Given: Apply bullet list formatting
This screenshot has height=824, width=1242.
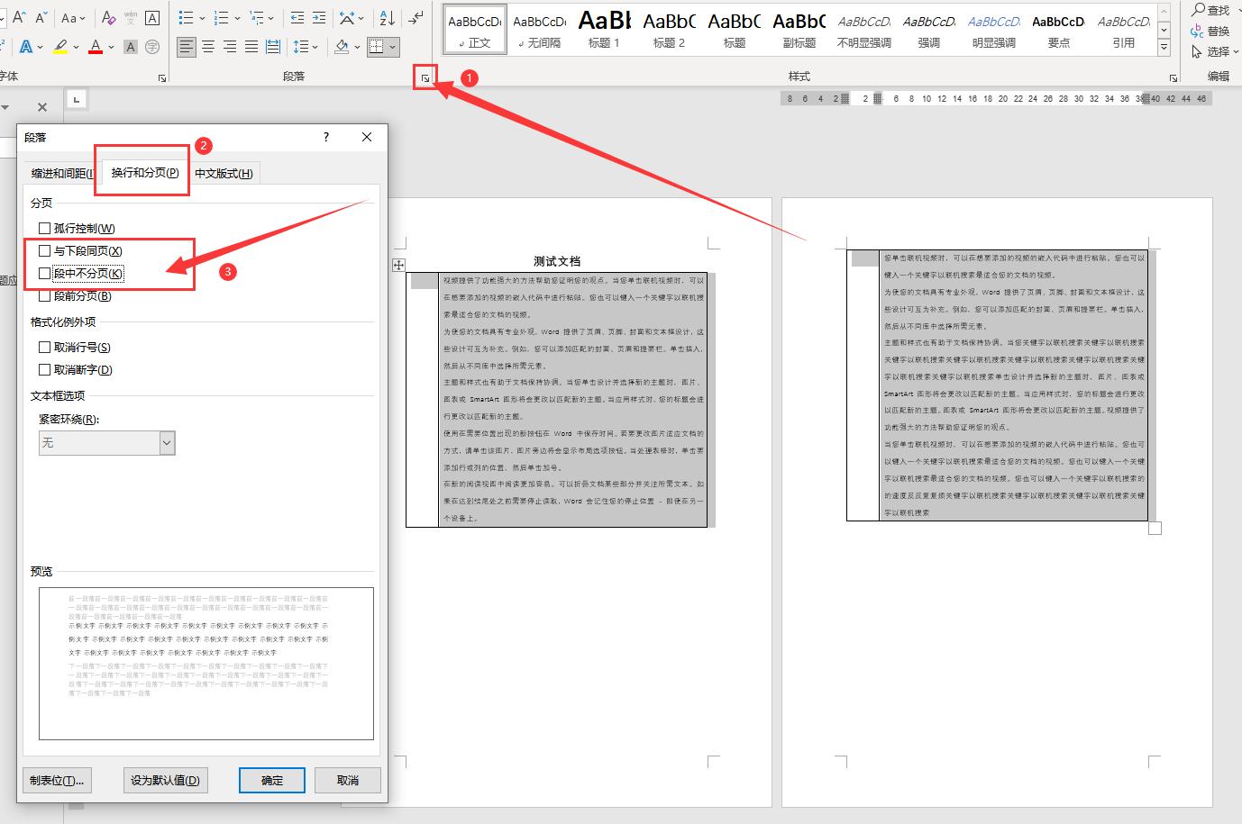Looking at the screenshot, I should click(x=187, y=18).
